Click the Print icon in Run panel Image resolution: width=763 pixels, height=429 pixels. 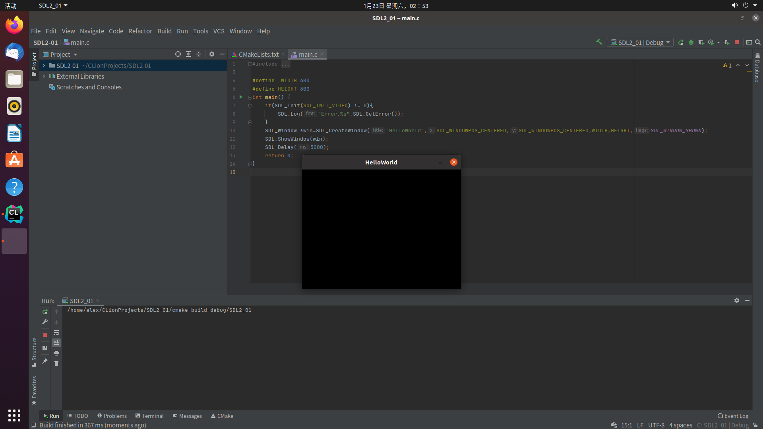coord(56,353)
